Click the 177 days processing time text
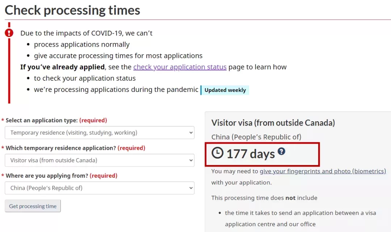 (x=251, y=154)
